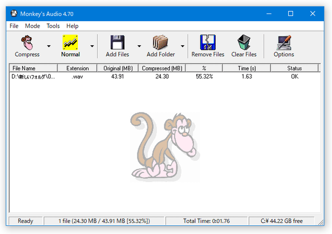Click the 43.91 original size cell
This screenshot has width=332, height=234.
point(117,77)
